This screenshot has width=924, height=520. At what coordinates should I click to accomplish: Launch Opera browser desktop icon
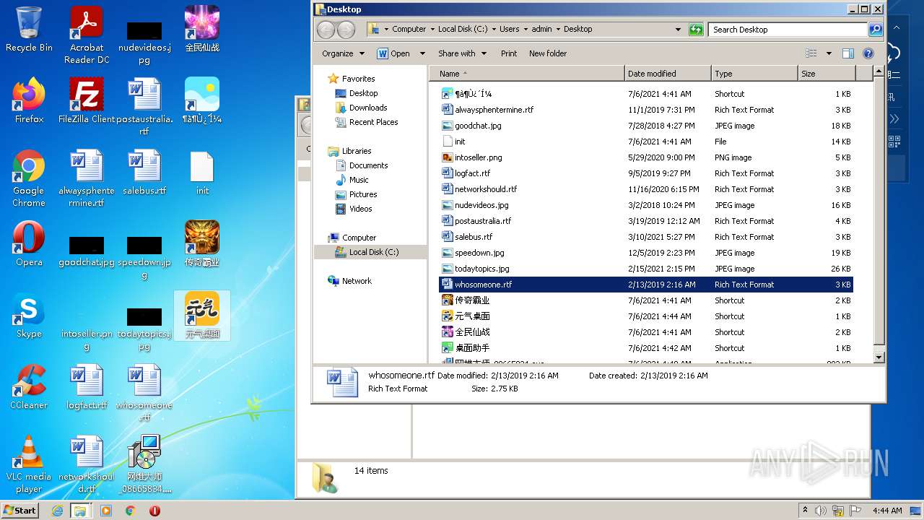point(29,244)
